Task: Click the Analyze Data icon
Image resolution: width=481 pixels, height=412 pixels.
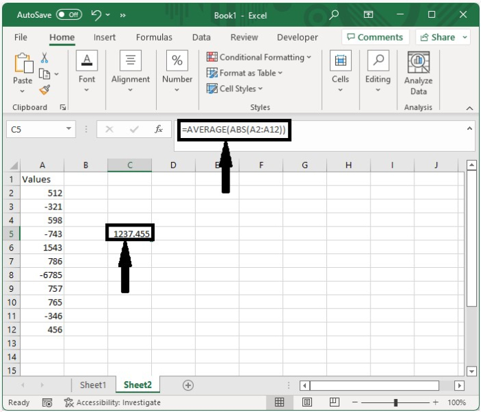Action: pos(418,62)
